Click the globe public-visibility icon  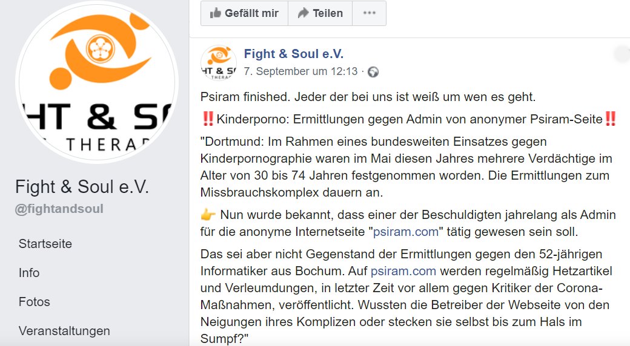click(x=373, y=72)
